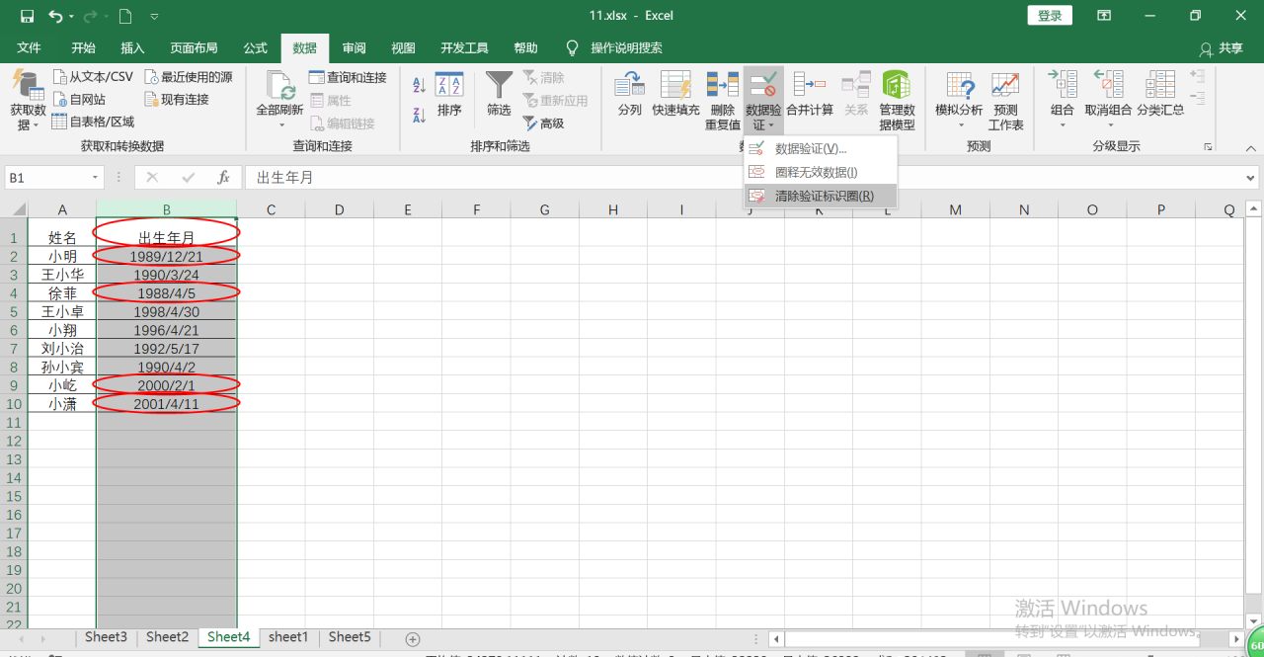
Task: Click 合并计算 (Consolidate)
Action: tap(810, 95)
